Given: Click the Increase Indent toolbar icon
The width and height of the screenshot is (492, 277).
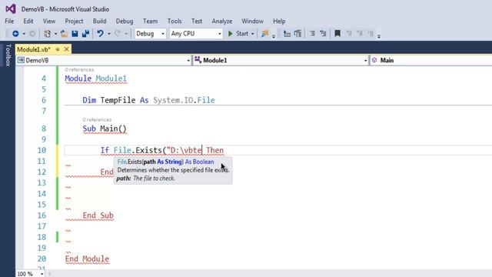Looking at the screenshot, I should click(x=298, y=33).
